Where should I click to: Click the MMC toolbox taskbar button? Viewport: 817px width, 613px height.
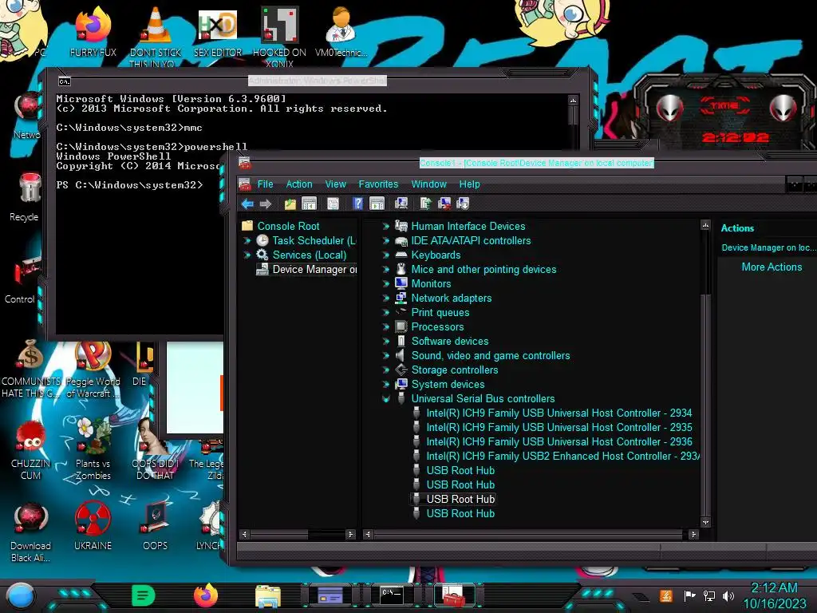pos(453,595)
